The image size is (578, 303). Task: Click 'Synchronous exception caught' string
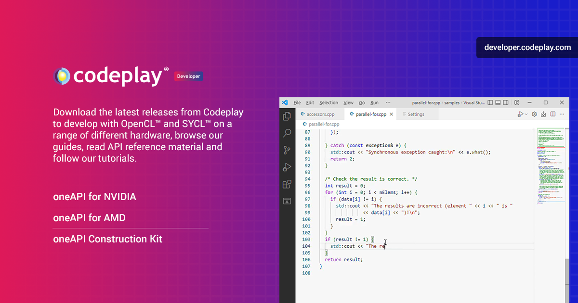pos(411,152)
